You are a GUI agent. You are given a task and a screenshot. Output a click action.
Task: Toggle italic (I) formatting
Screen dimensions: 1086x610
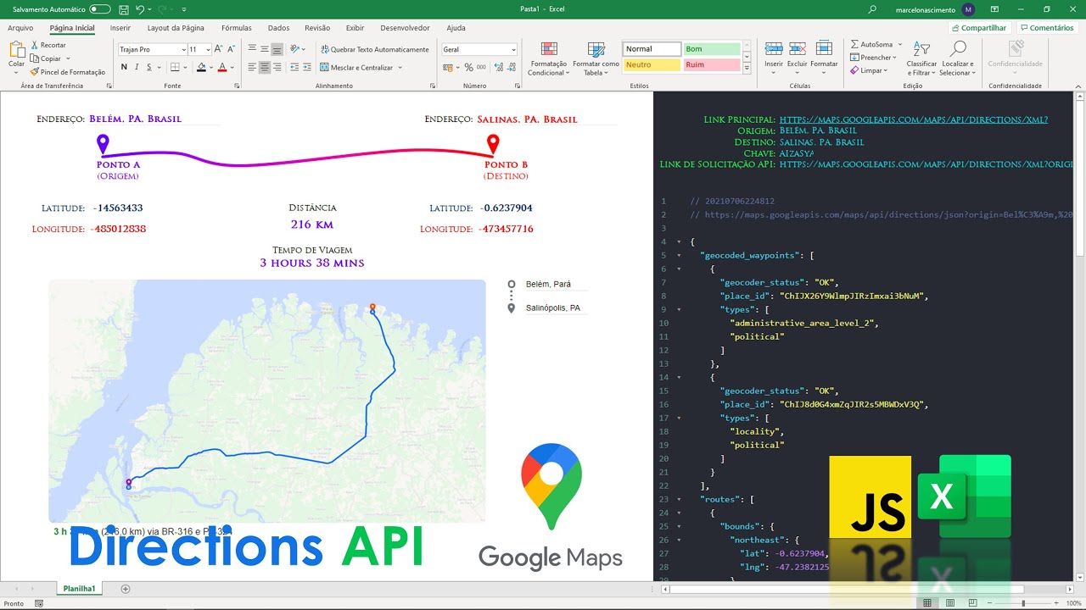coord(137,67)
